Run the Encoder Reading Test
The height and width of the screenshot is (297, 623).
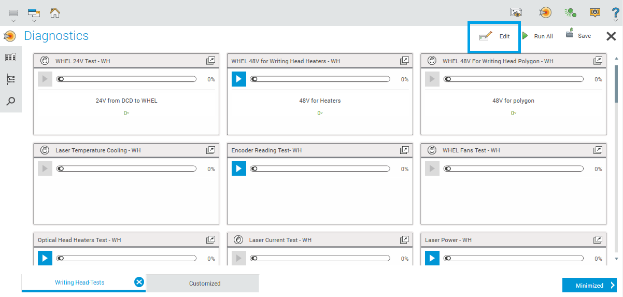(239, 169)
